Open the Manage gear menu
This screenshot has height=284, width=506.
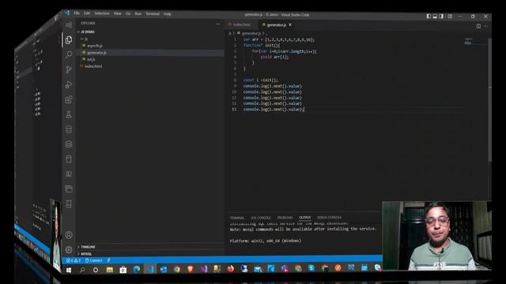[69, 249]
